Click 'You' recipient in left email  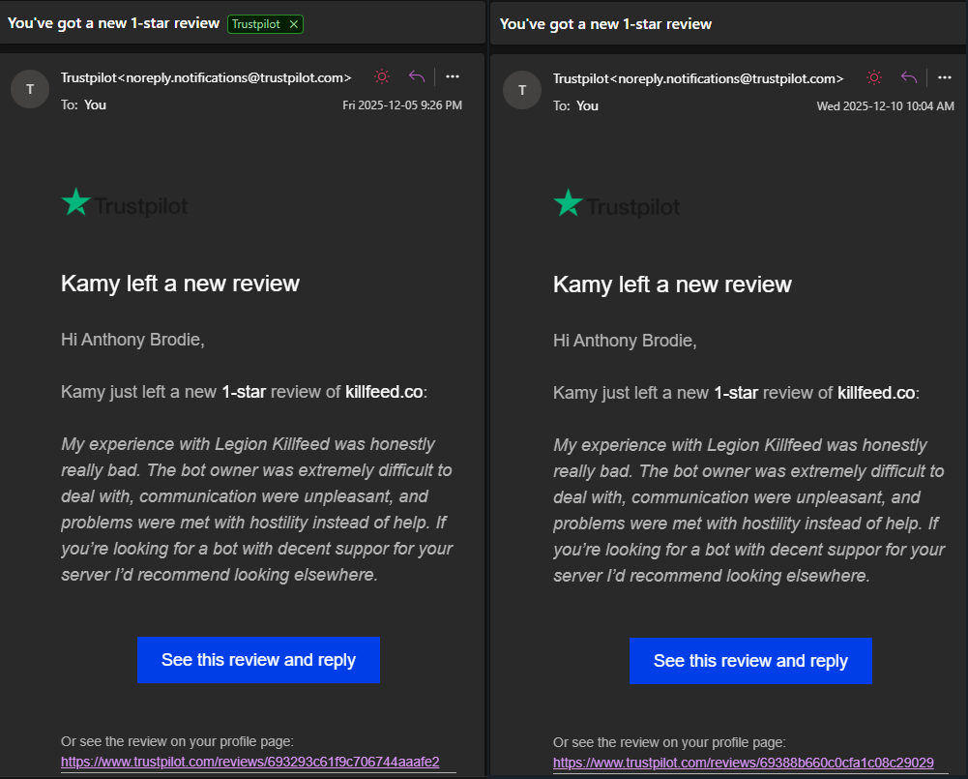point(95,105)
